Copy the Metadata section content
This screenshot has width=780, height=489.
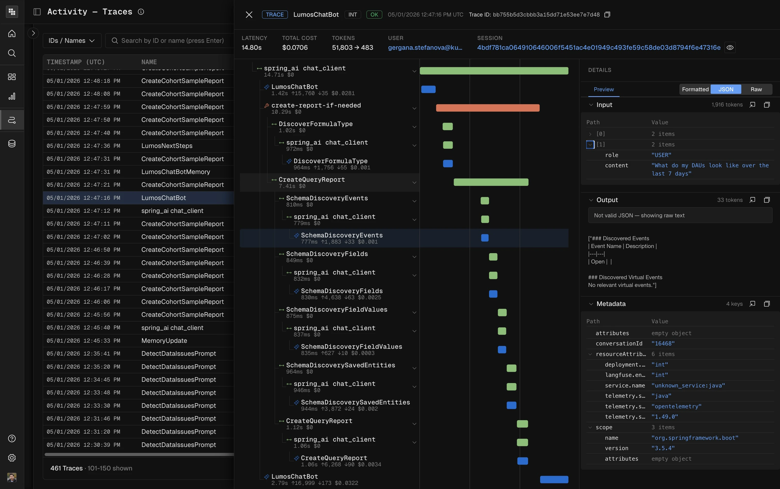(767, 304)
